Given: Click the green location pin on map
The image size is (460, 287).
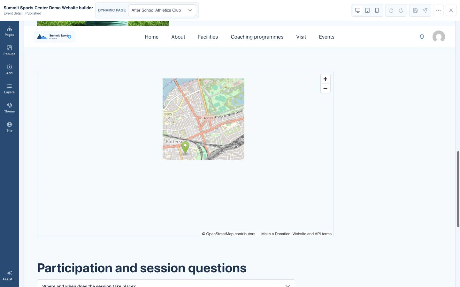Looking at the screenshot, I should 185,148.
